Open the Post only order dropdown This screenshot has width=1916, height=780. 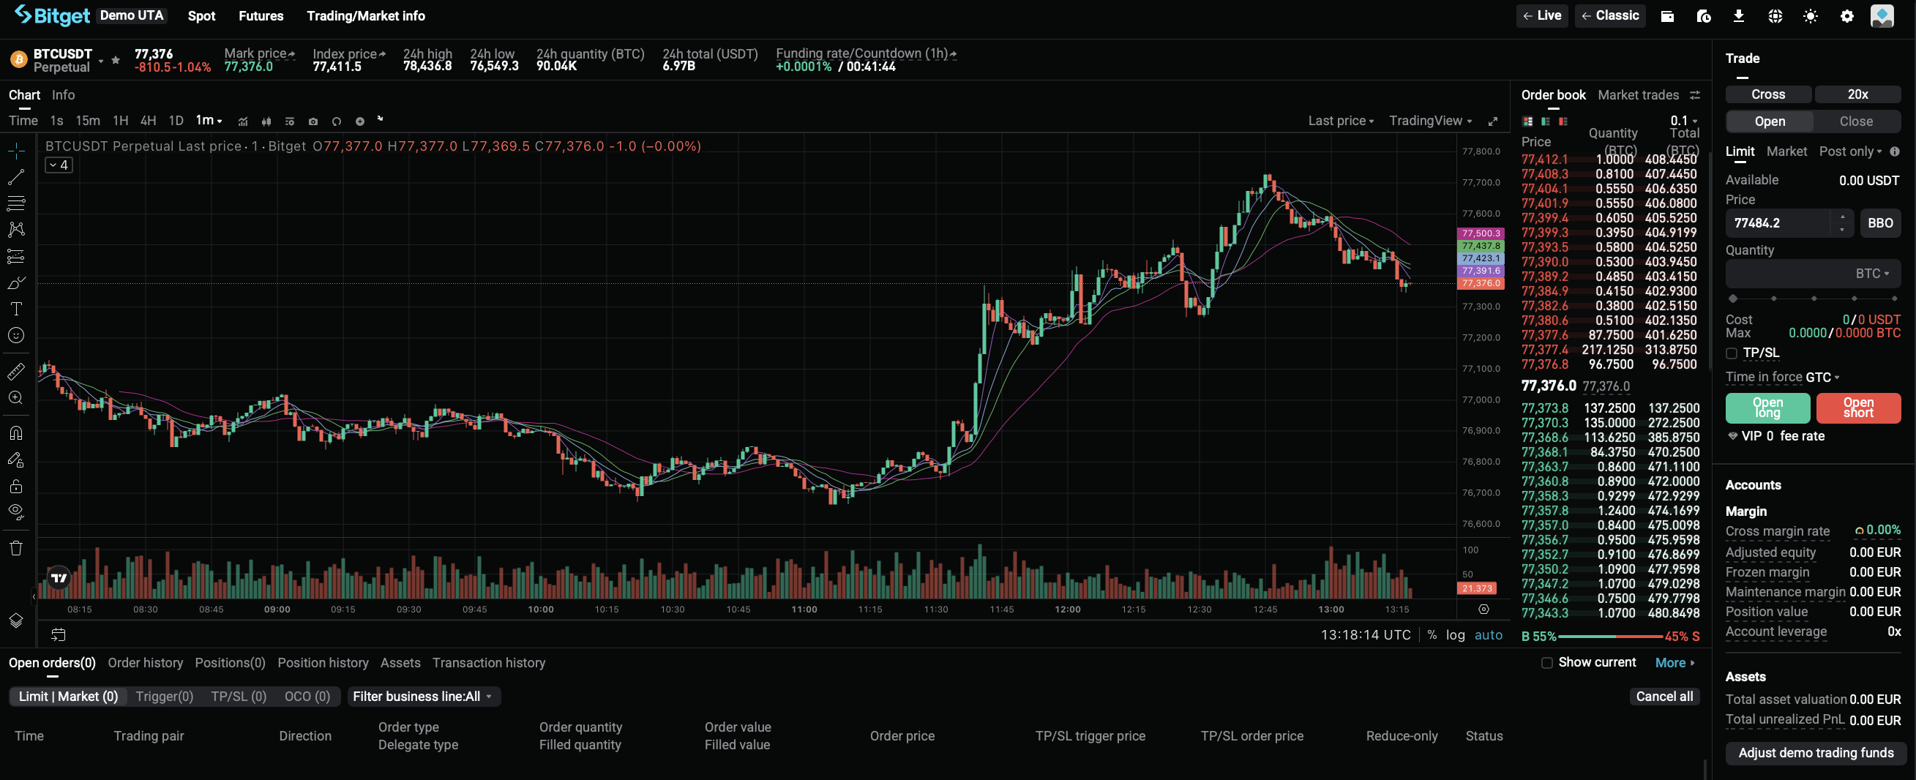click(x=1851, y=151)
